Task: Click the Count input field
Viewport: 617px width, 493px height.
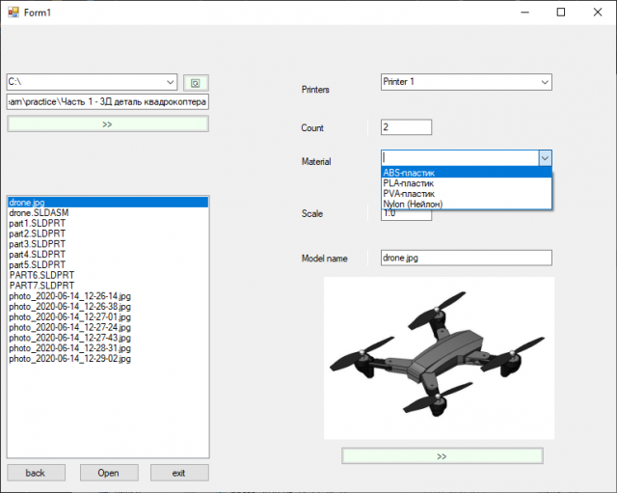Action: pyautogui.click(x=406, y=127)
